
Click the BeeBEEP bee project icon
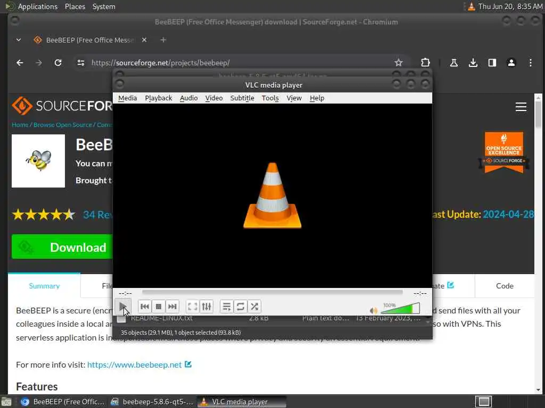point(38,161)
